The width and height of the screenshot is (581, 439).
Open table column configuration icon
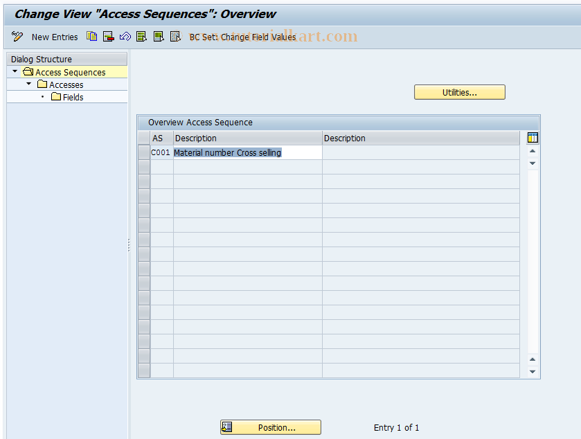coord(533,138)
